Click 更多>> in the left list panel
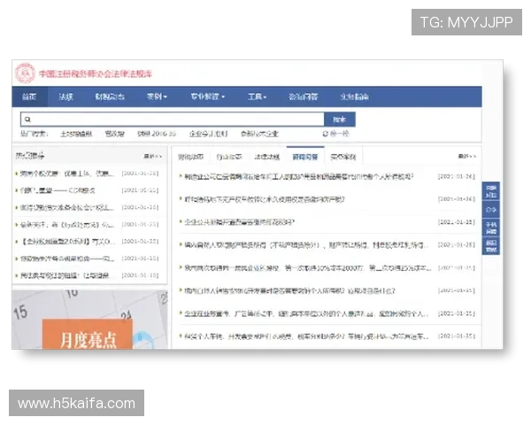The width and height of the screenshot is (531, 425). tap(153, 156)
